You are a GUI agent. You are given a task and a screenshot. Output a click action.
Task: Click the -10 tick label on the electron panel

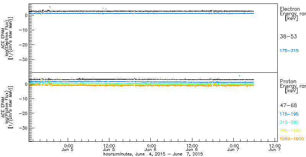pyautogui.click(x=23, y=30)
